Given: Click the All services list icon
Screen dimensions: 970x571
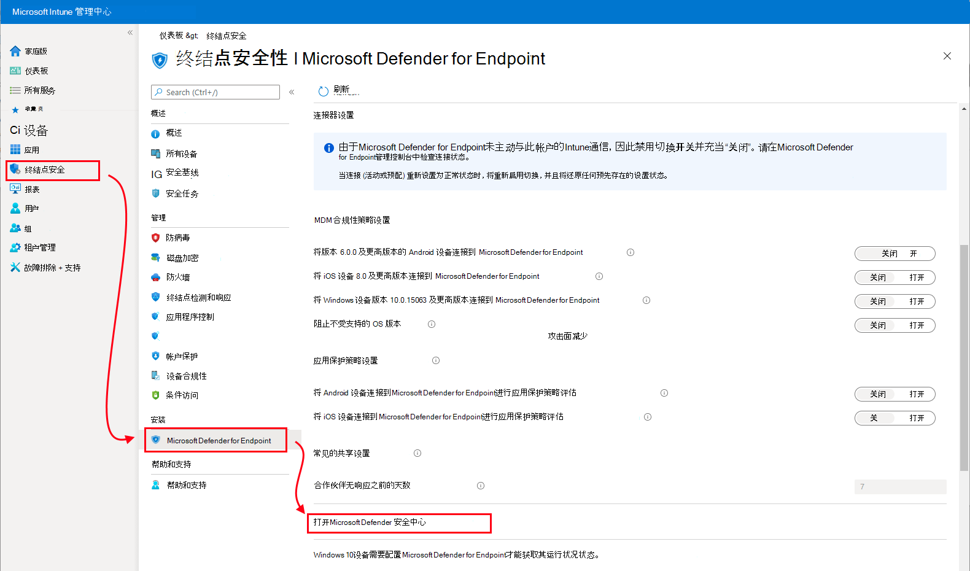Looking at the screenshot, I should point(15,90).
